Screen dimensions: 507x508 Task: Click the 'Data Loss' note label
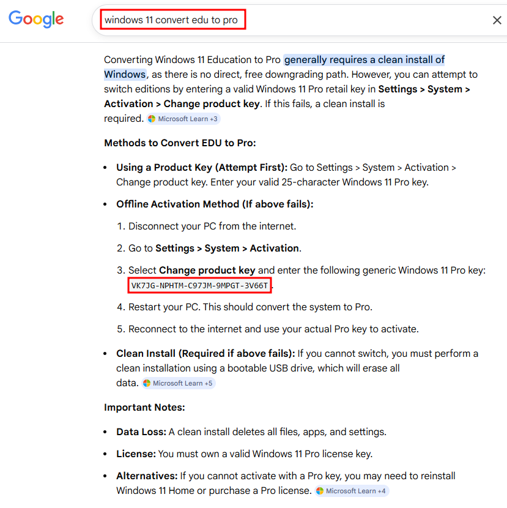tap(141, 432)
